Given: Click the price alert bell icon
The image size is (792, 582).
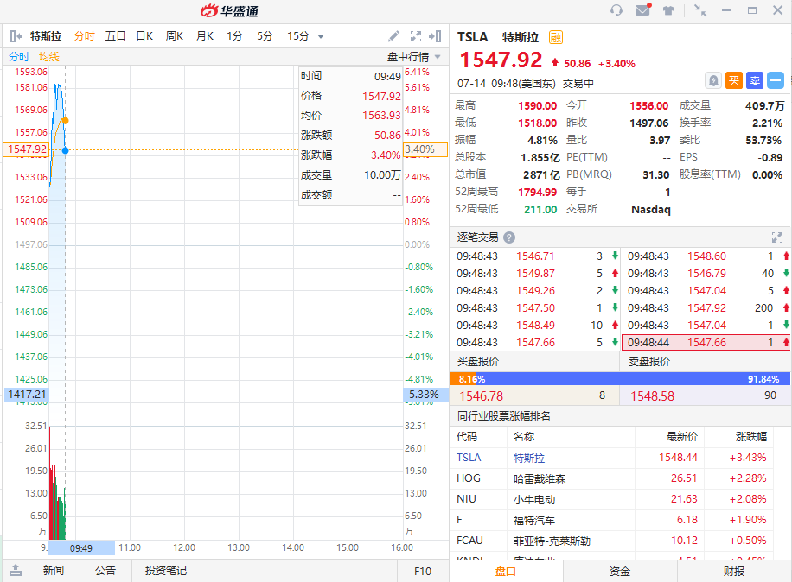Looking at the screenshot, I should point(713,80).
